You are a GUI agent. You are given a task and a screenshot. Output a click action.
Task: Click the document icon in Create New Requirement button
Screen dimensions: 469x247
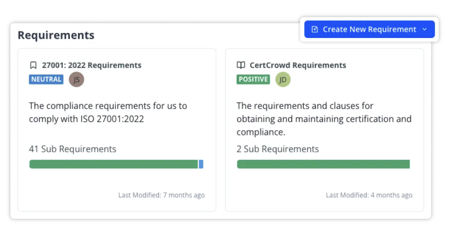pyautogui.click(x=315, y=29)
